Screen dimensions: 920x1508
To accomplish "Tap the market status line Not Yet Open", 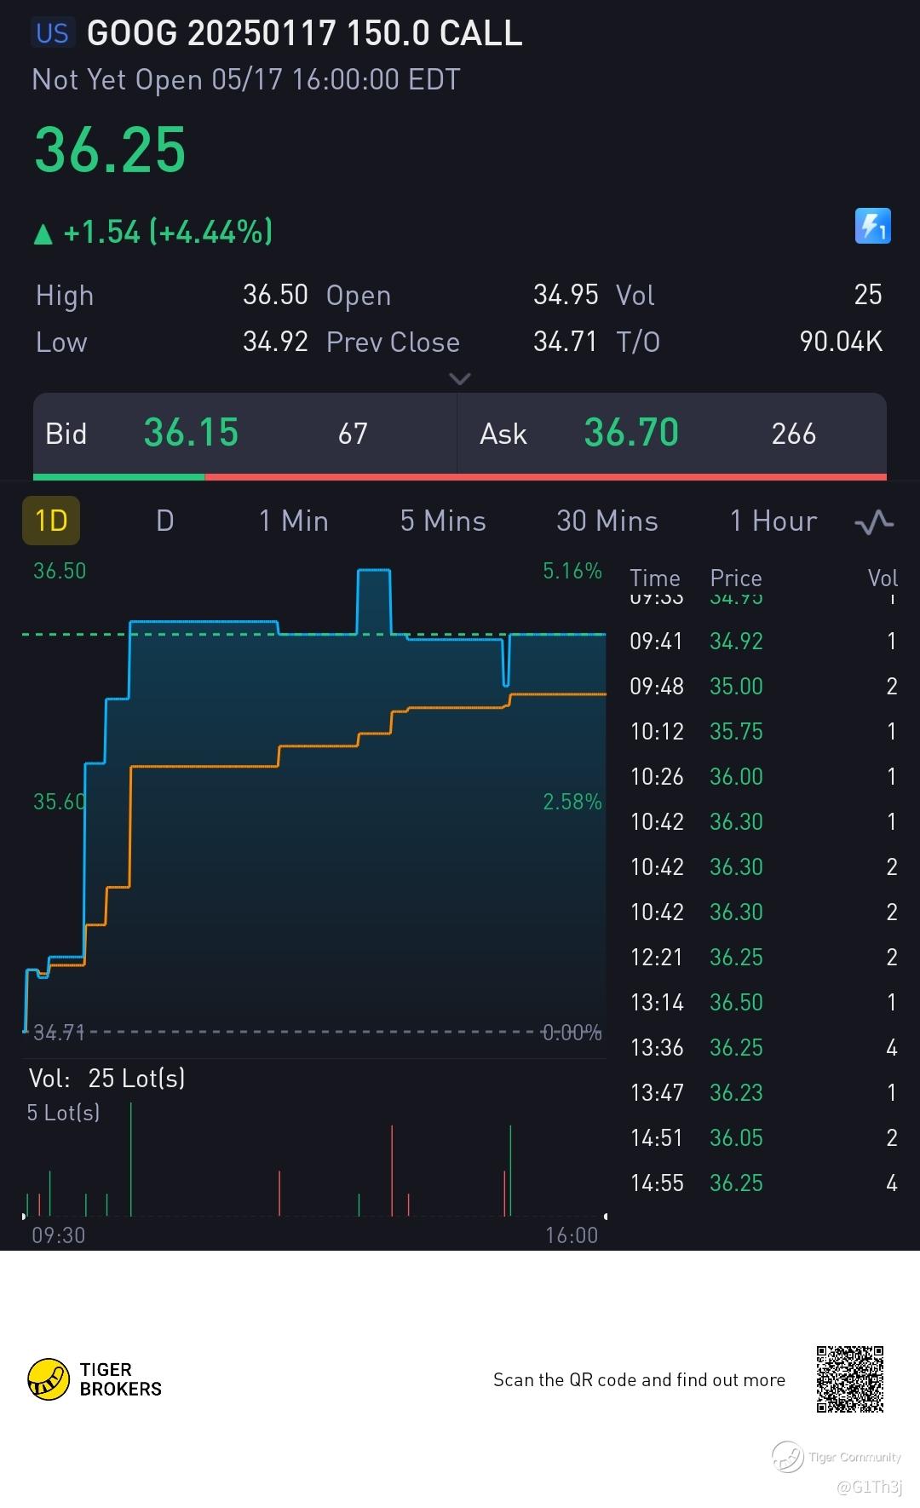I will (x=246, y=79).
